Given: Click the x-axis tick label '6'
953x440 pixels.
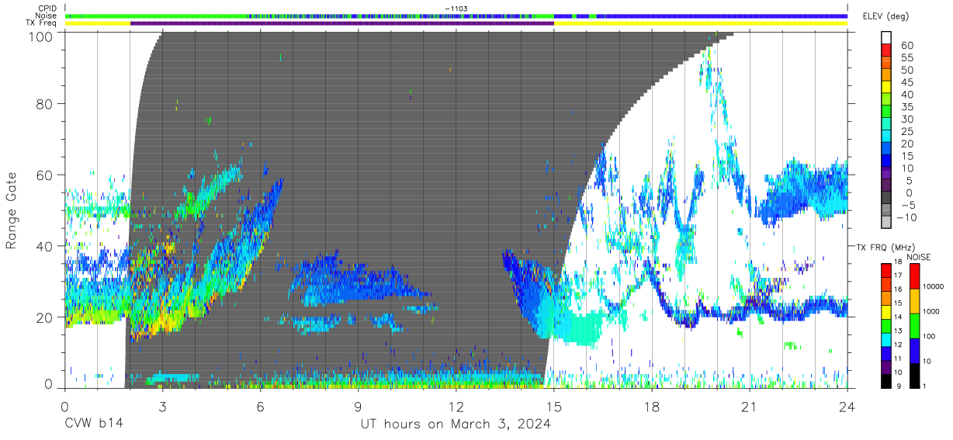Looking at the screenshot, I should 260,405.
